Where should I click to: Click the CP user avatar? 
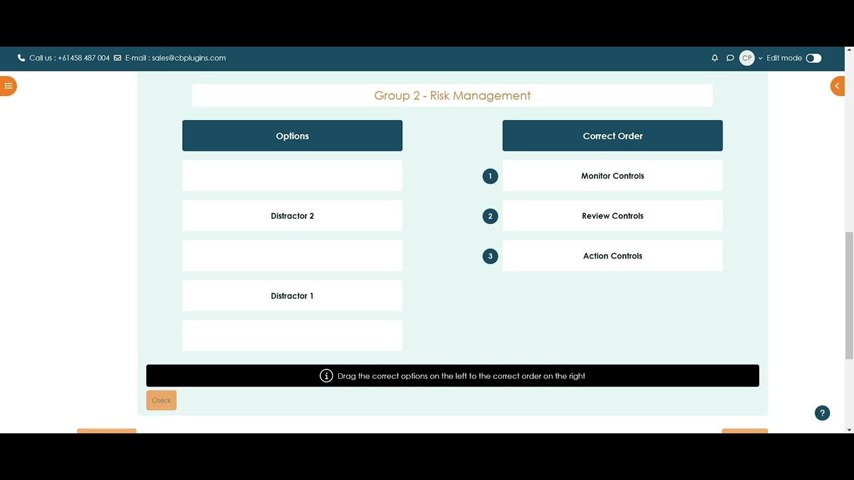pyautogui.click(x=747, y=58)
